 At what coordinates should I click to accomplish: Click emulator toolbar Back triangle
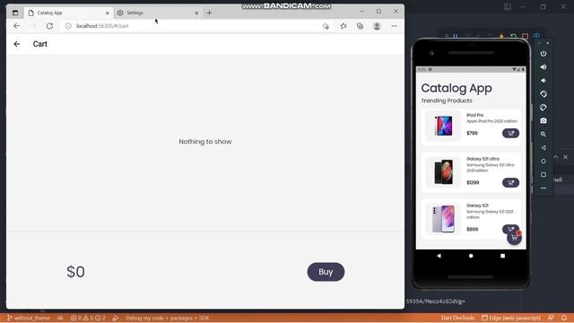click(544, 147)
